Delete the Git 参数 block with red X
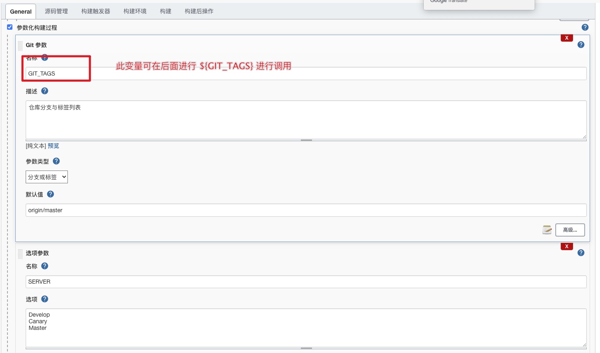The height and width of the screenshot is (353, 600). (x=566, y=38)
